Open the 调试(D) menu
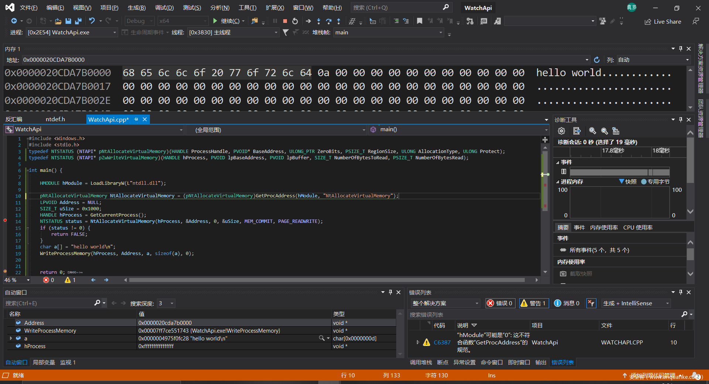The height and width of the screenshot is (384, 709). (164, 8)
